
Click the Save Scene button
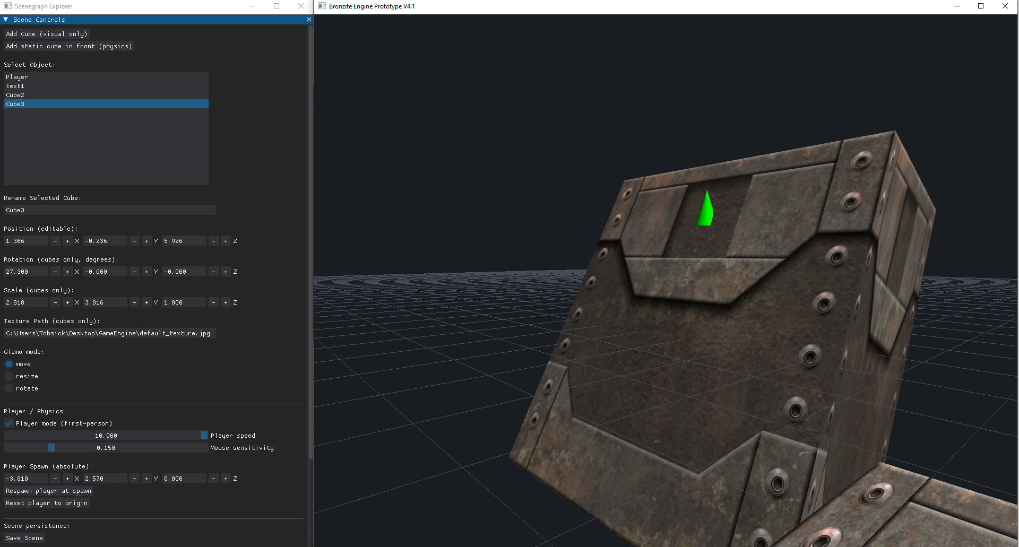point(24,538)
